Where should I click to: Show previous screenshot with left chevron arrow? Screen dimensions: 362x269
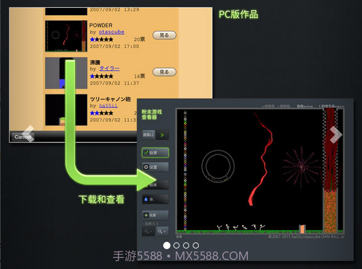point(28,134)
